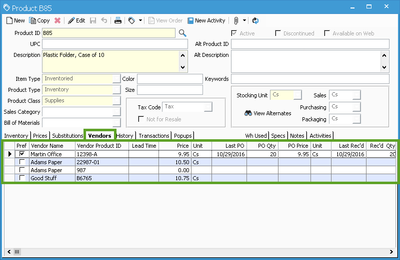Viewport: 400px width, 260px height.
Task: Open the Notes tab
Action: point(297,136)
